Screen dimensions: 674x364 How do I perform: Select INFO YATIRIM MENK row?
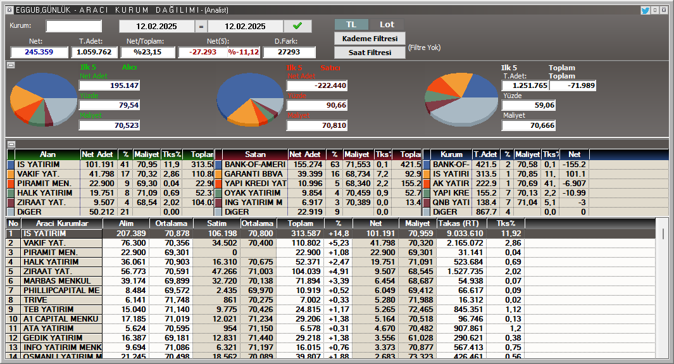(330, 348)
